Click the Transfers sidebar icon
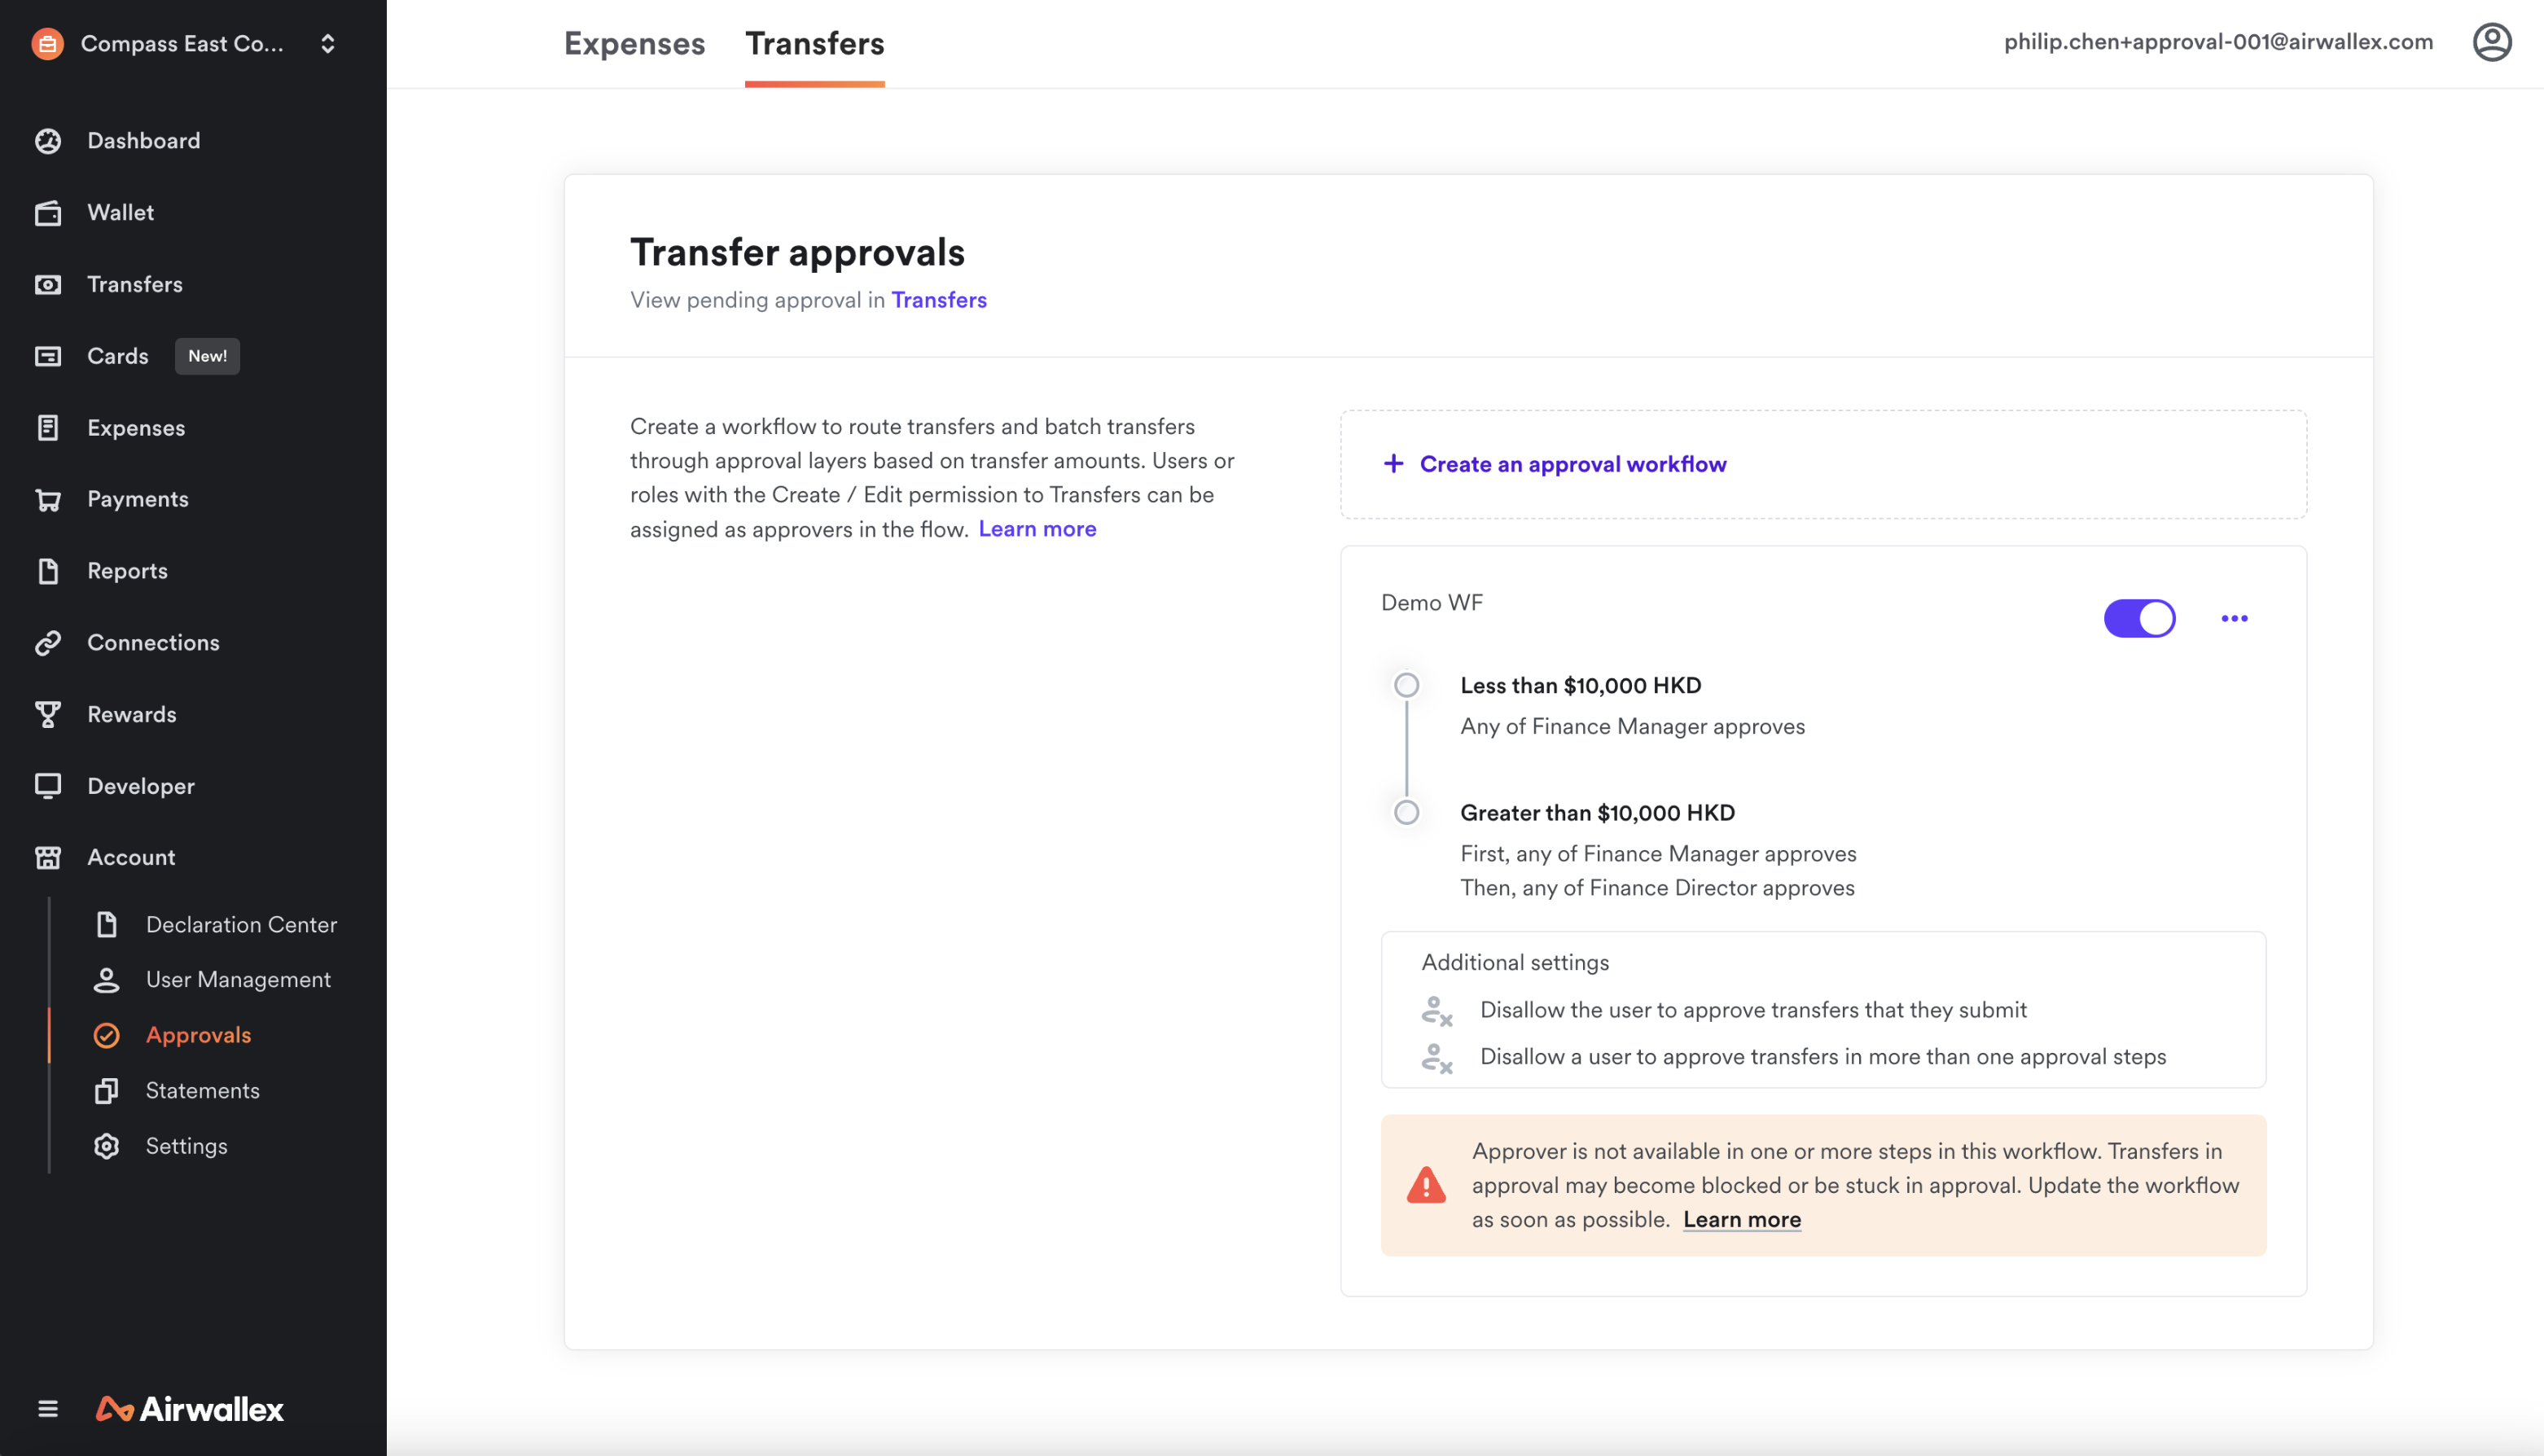 coord(49,283)
